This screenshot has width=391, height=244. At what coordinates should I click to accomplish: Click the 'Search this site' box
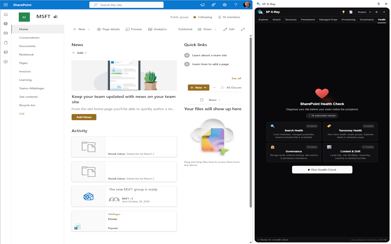(x=126, y=5)
